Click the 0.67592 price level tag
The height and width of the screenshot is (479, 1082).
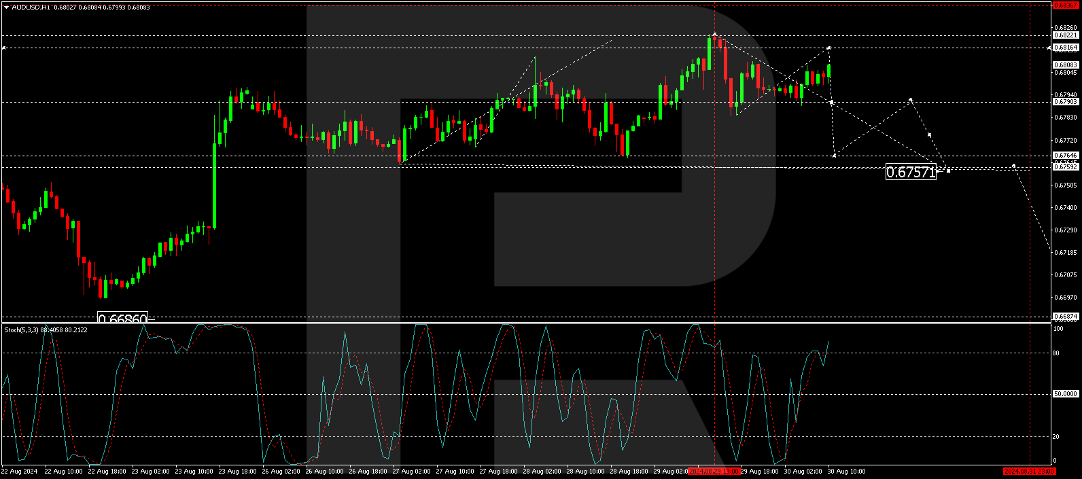point(1066,166)
